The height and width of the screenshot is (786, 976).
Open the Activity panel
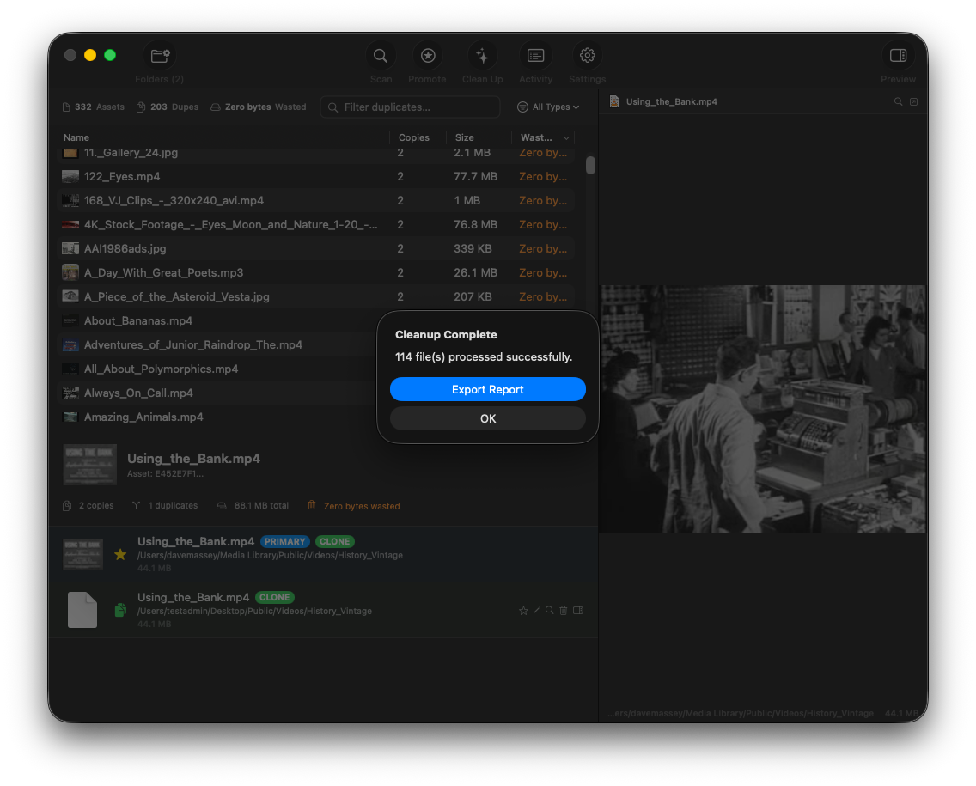tap(535, 55)
